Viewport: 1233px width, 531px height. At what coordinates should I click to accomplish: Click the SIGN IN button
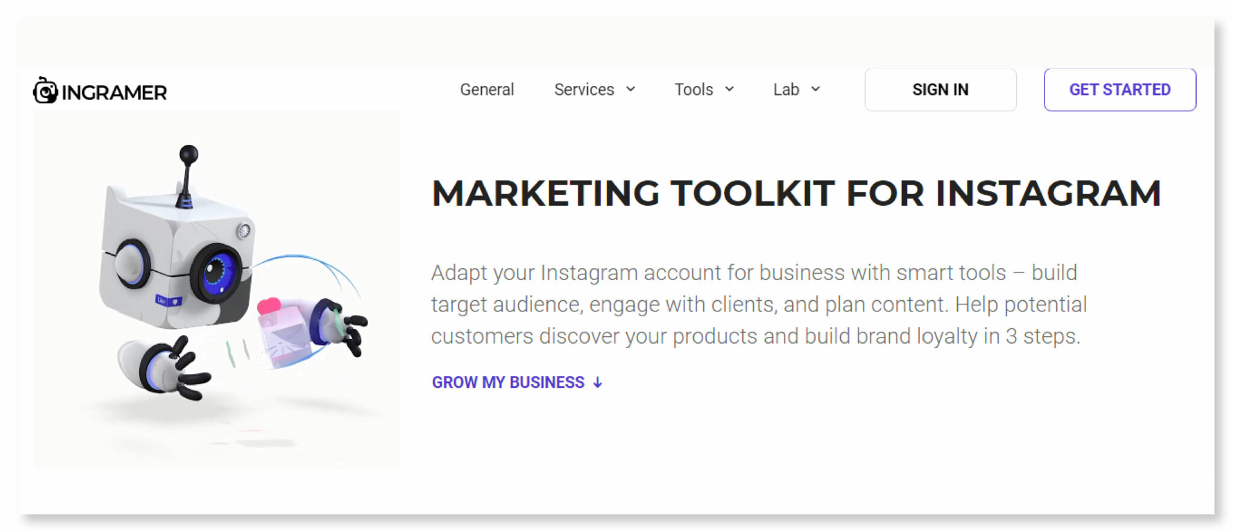[x=940, y=90]
